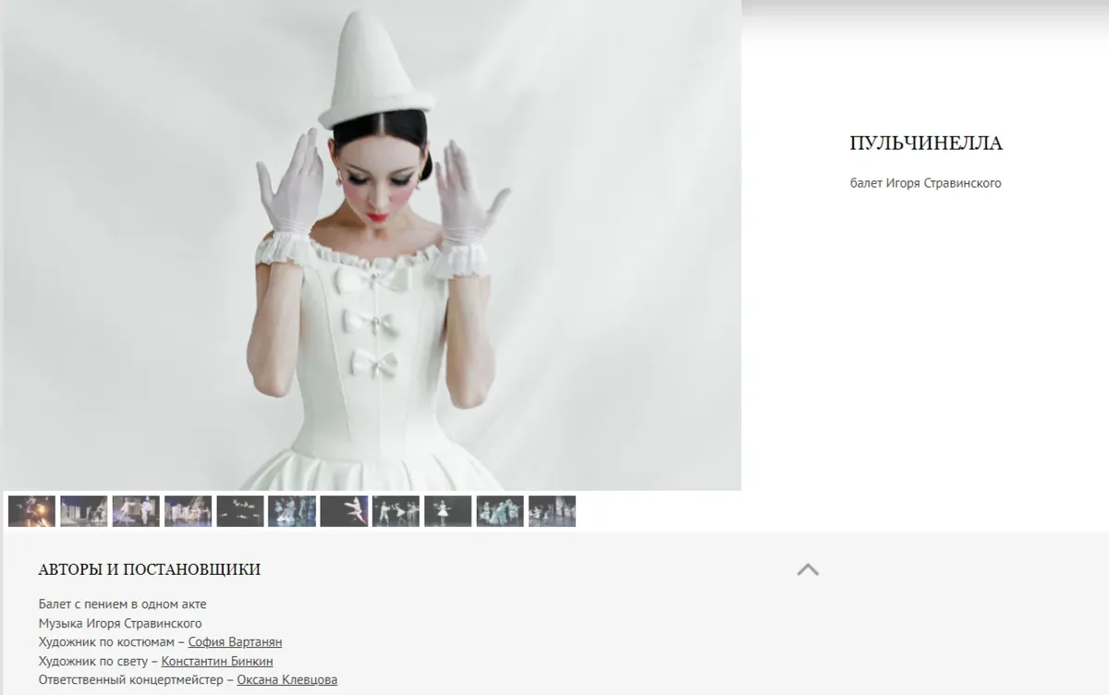Open the eighth gallery thumbnail
This screenshot has height=695, width=1109.
click(x=396, y=511)
